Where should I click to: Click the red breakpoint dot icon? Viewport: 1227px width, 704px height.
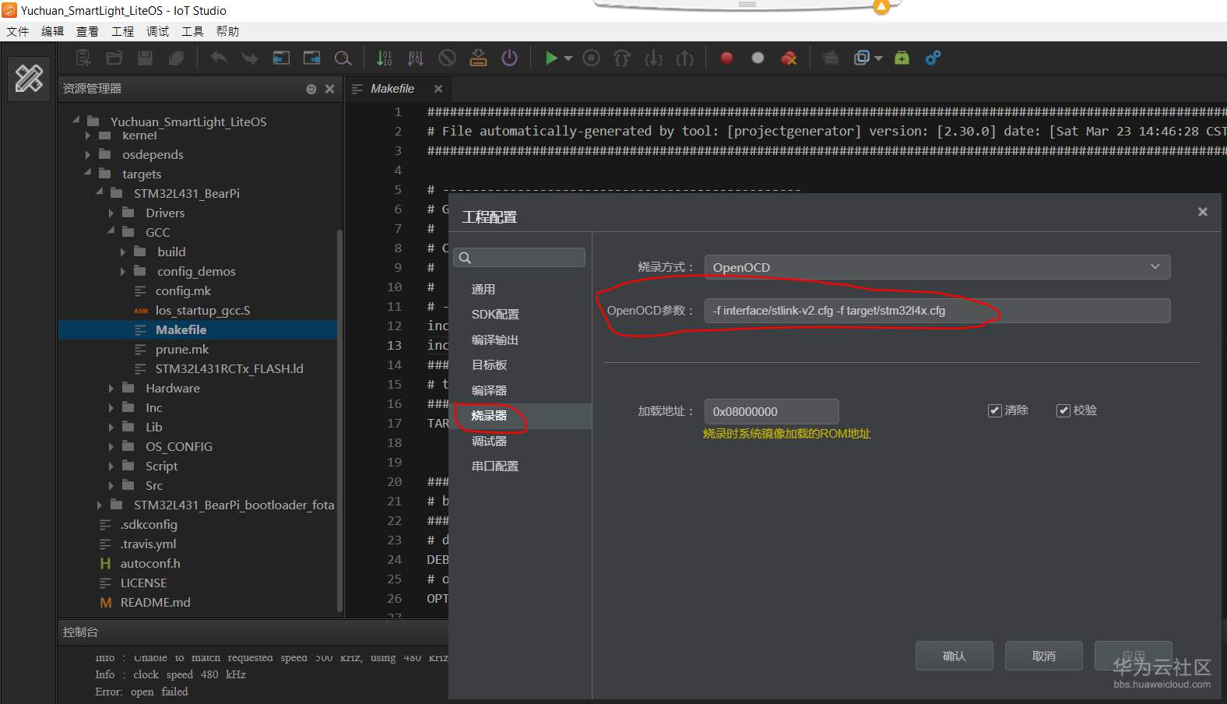726,58
